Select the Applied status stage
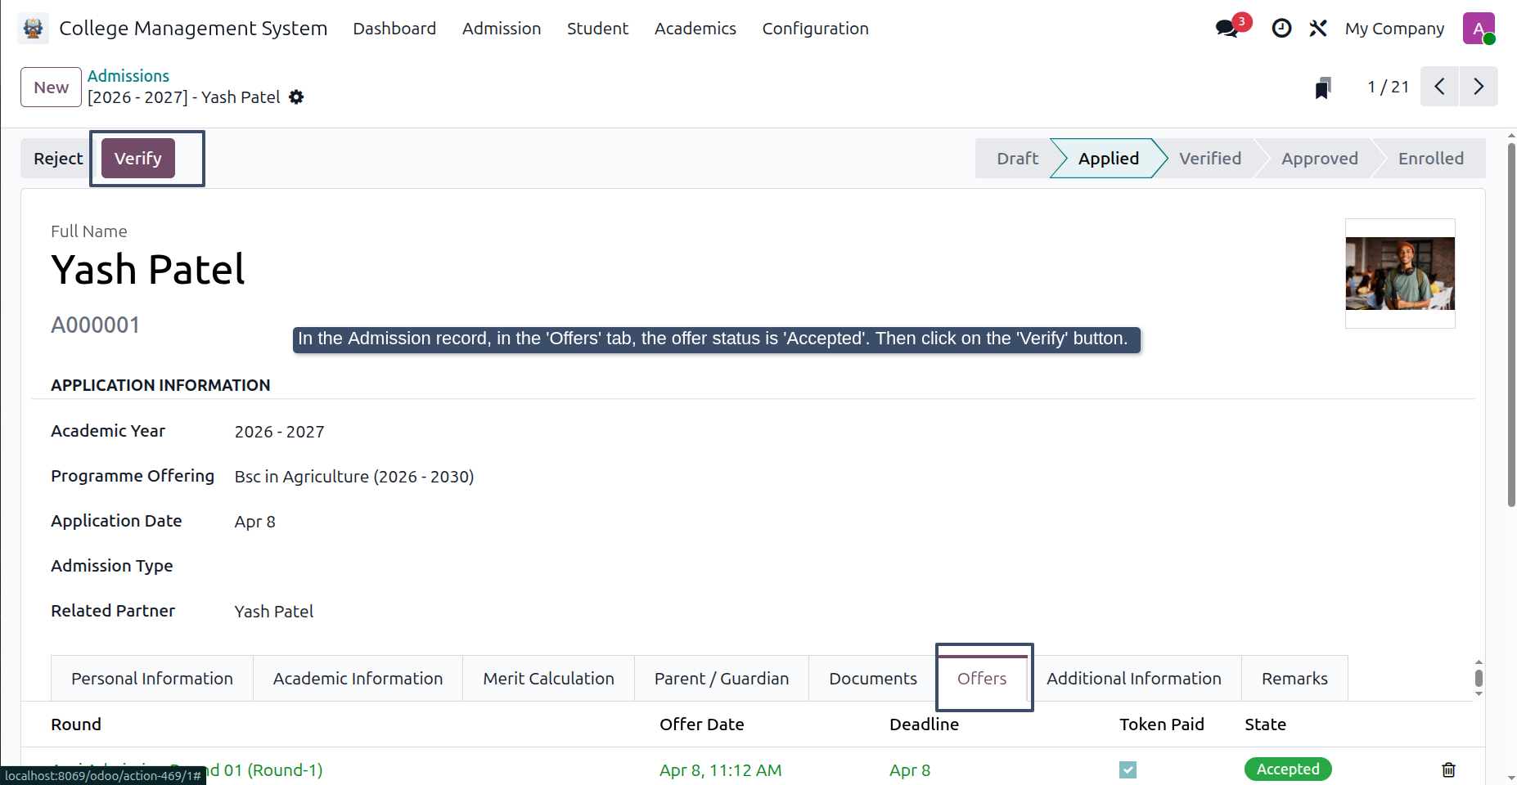 tap(1108, 159)
